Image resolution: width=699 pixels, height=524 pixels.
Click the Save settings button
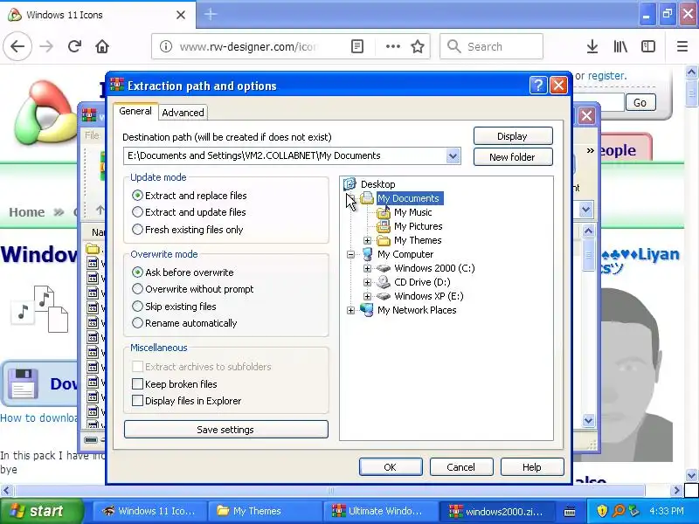[x=226, y=430]
